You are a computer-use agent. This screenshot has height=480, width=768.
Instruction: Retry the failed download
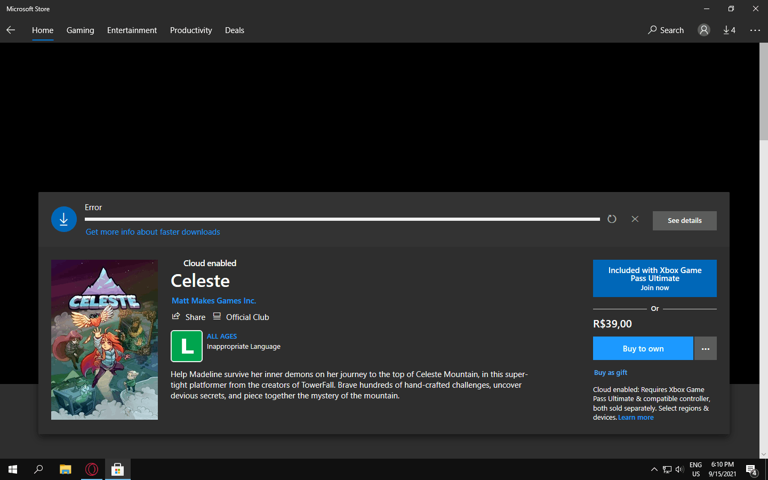(x=612, y=219)
